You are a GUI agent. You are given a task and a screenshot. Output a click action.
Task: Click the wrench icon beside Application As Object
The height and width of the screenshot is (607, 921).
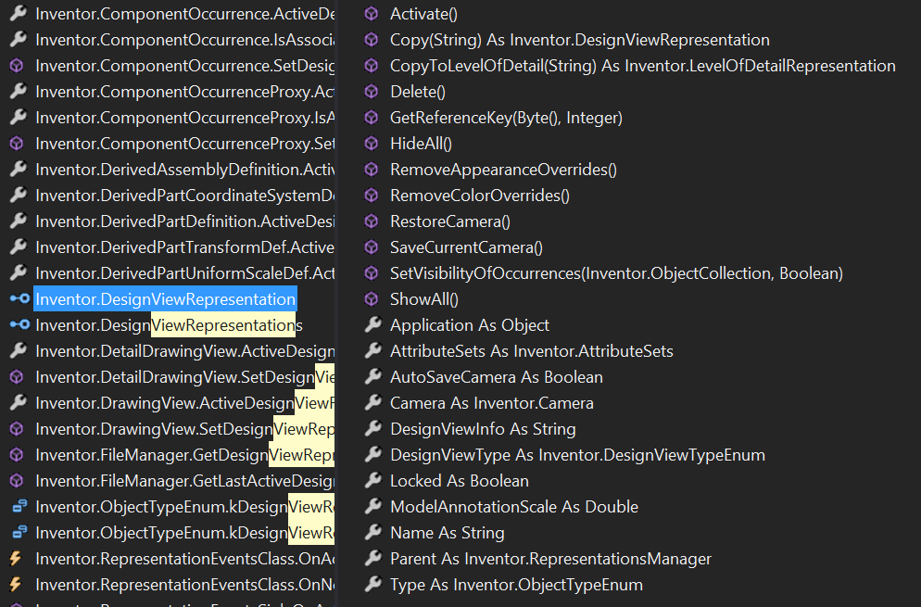pyautogui.click(x=373, y=324)
